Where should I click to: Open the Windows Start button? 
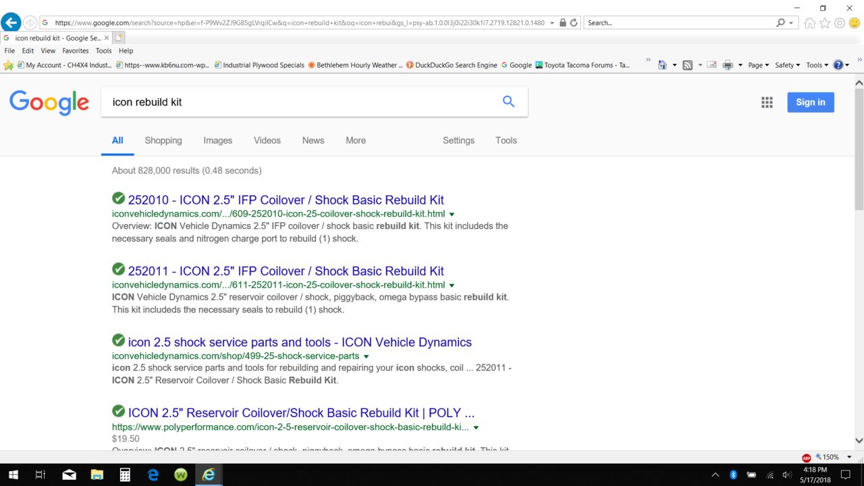(x=13, y=475)
